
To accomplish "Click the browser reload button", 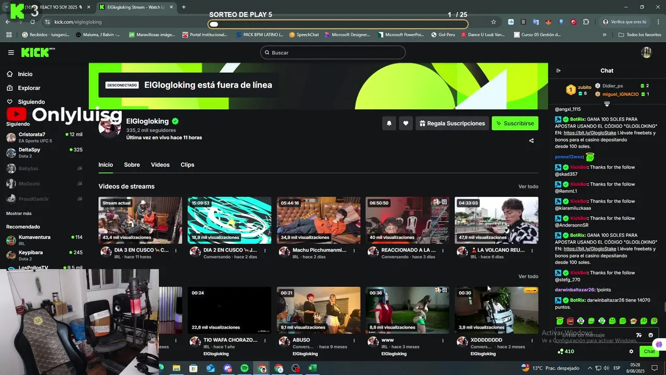I will [x=33, y=22].
